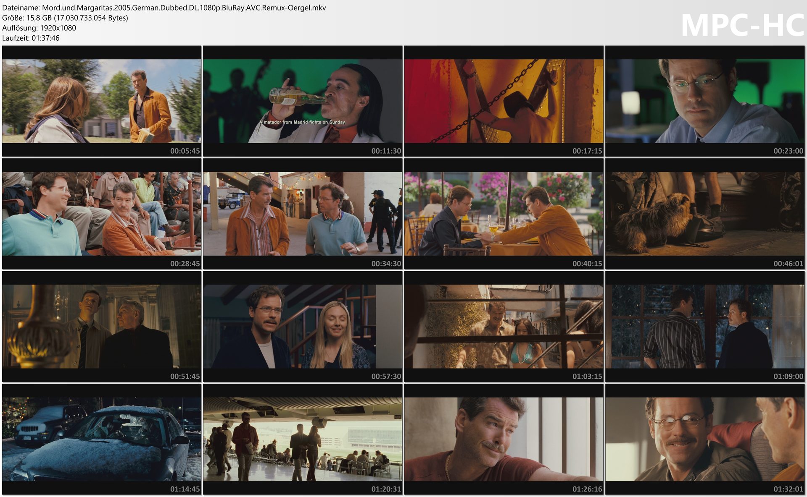Screen dimensions: 807x497
Task: Select the bullring crowd thumbnail at 00:28:45
Action: (x=101, y=213)
